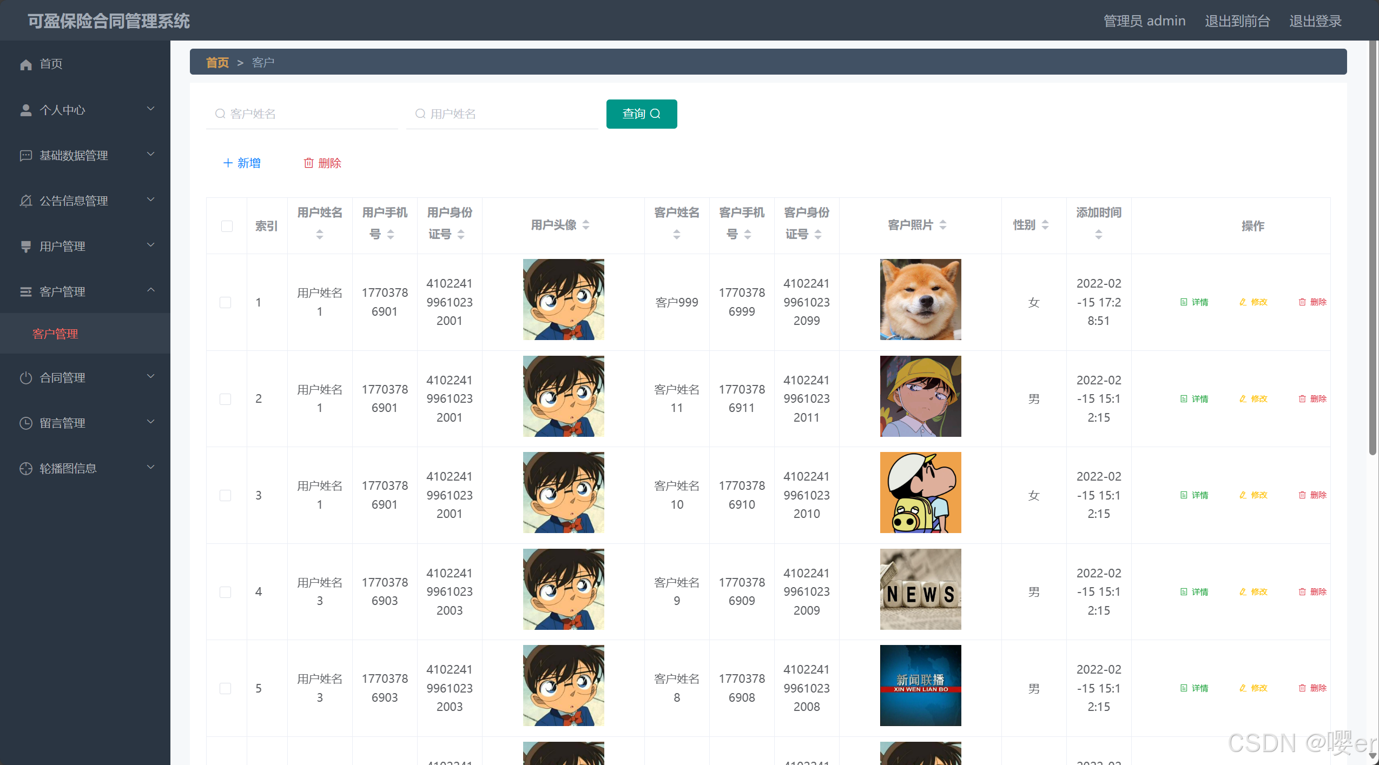Click the 个人中心 person icon
Viewport: 1379px width, 765px height.
[x=25, y=110]
